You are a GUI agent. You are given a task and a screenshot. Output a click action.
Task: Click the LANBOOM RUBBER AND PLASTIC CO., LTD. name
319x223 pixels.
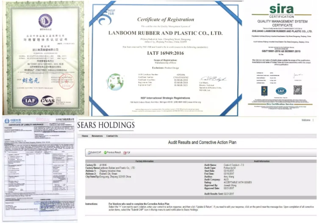point(165,33)
